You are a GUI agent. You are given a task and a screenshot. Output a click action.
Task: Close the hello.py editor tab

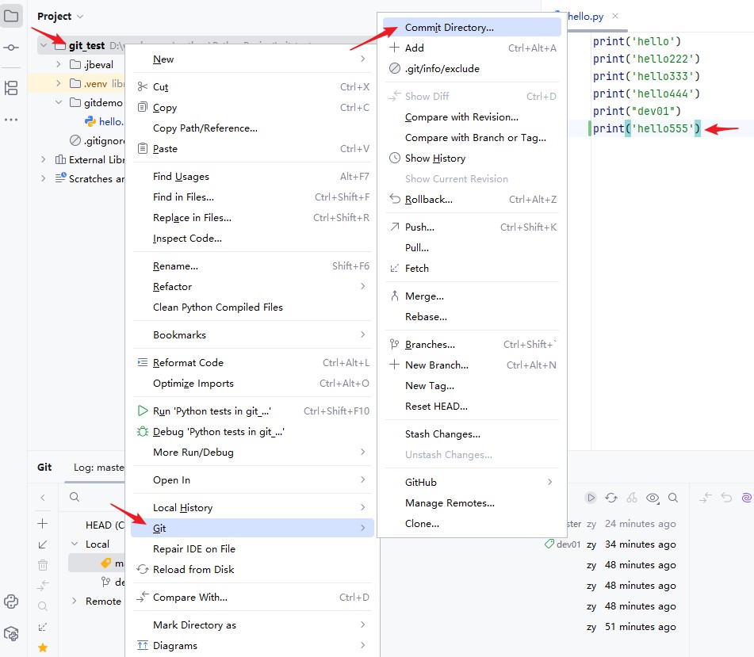pos(615,16)
